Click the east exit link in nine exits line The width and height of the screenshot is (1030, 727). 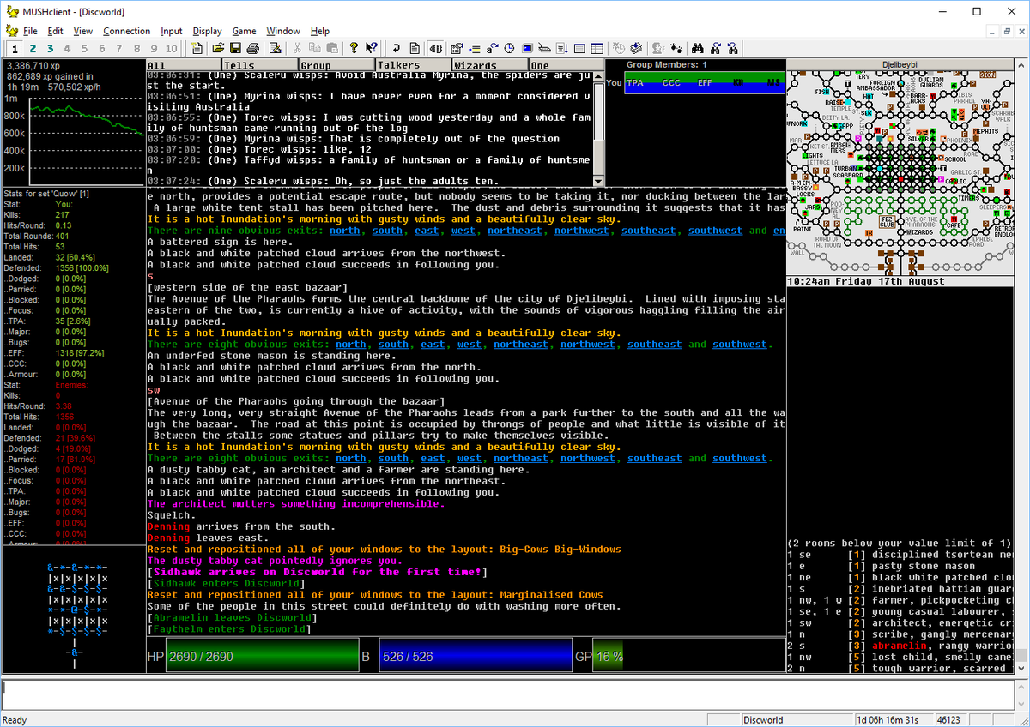427,231
